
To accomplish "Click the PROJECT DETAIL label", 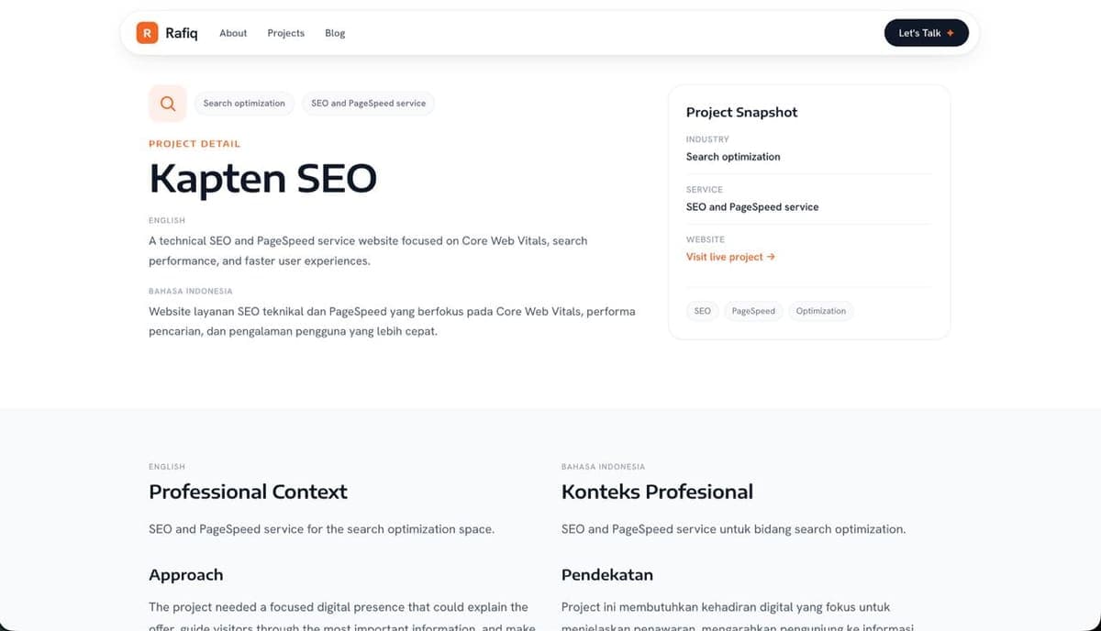I will click(195, 144).
